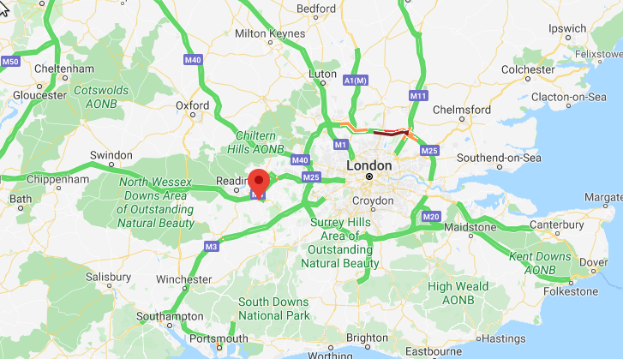This screenshot has width=623, height=359.
Task: Click the M20 motorway shield
Action: click(x=431, y=217)
